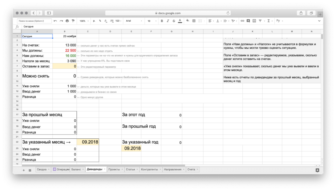Add a comment using the toolbar icon

point(248,21)
